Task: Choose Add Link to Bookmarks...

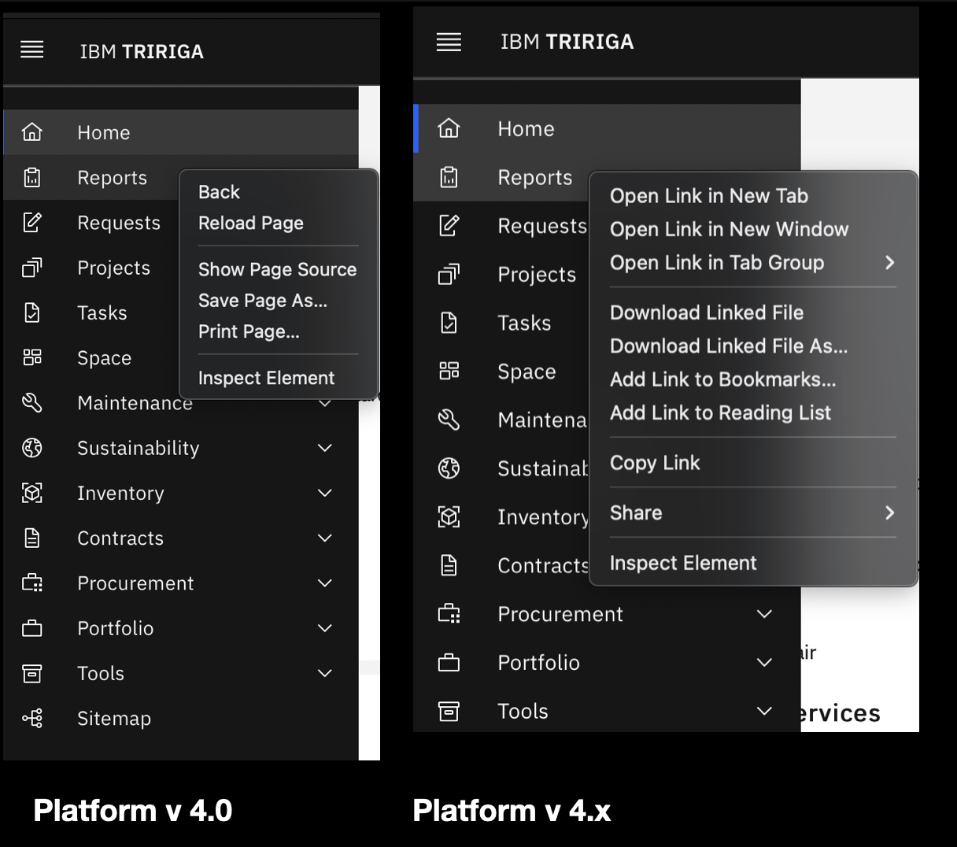Action: tap(723, 379)
